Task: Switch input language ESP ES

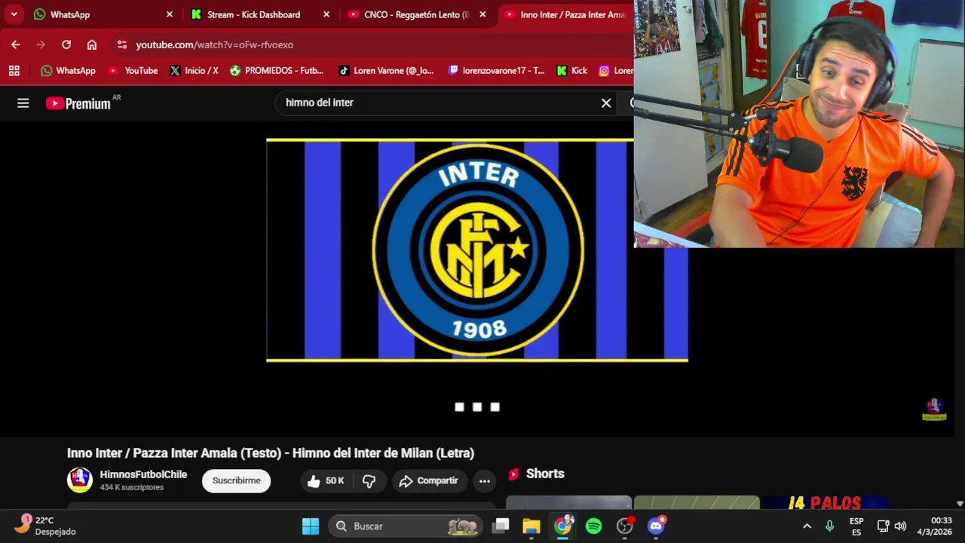Action: [x=856, y=526]
